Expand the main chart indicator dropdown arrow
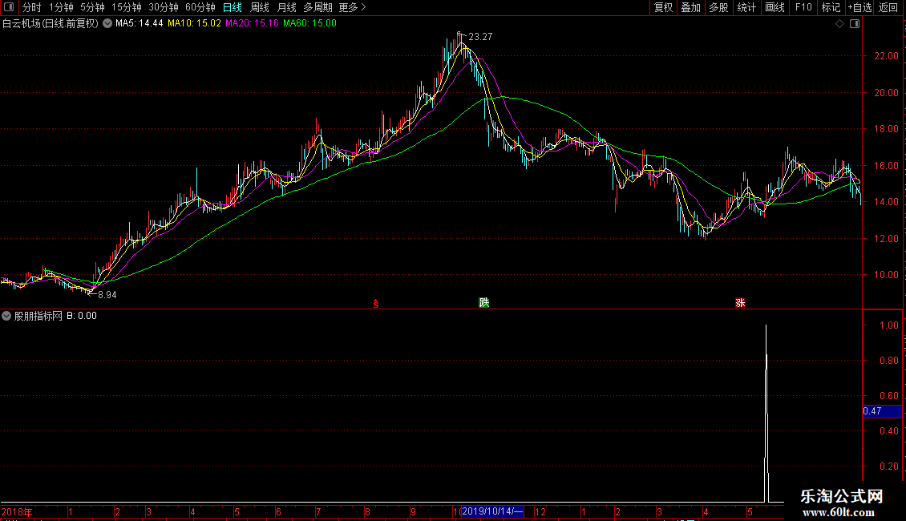Screen dimensions: 906x521 coord(107,24)
